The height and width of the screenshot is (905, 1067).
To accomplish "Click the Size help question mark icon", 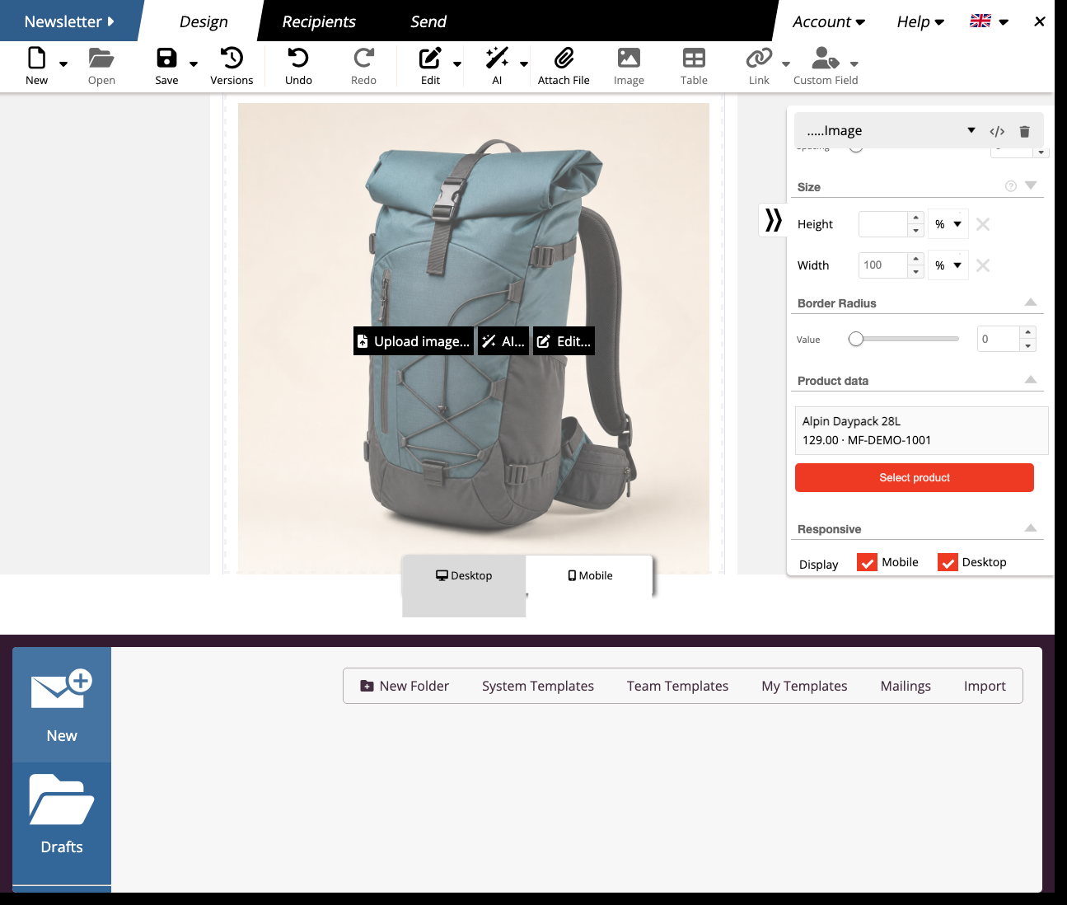I will [x=1011, y=186].
